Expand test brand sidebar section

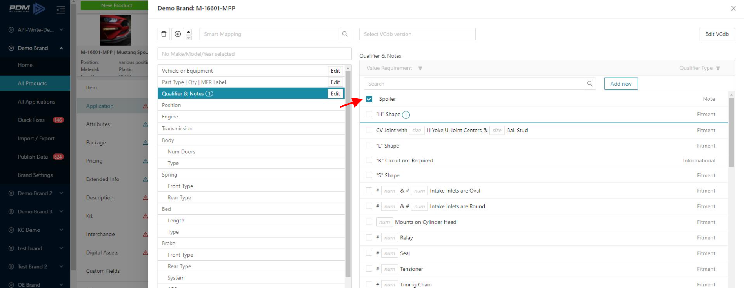tap(62, 248)
